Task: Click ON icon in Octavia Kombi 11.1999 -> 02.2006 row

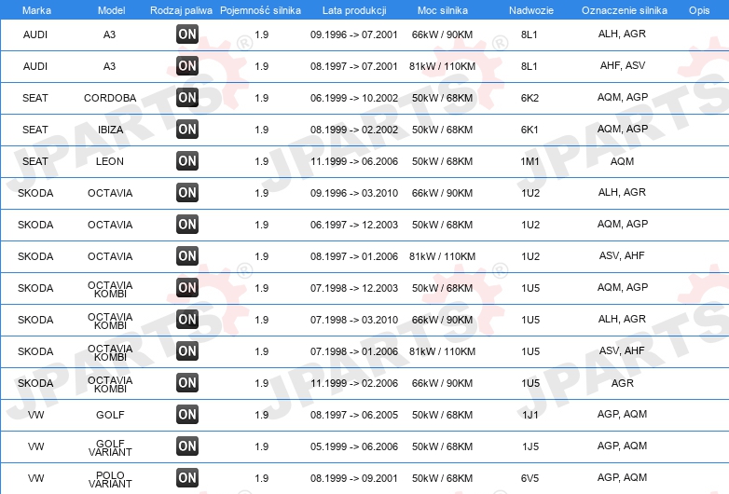Action: click(187, 382)
